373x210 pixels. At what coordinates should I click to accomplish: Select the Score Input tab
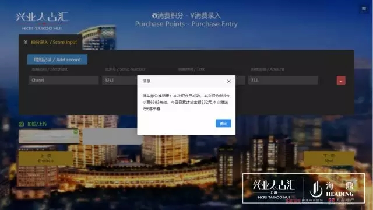[51, 43]
